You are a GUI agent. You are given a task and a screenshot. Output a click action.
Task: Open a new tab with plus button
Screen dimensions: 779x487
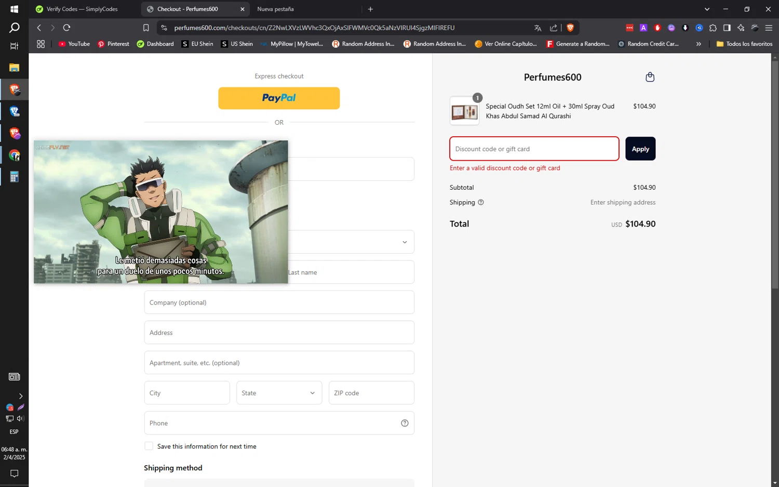(370, 9)
